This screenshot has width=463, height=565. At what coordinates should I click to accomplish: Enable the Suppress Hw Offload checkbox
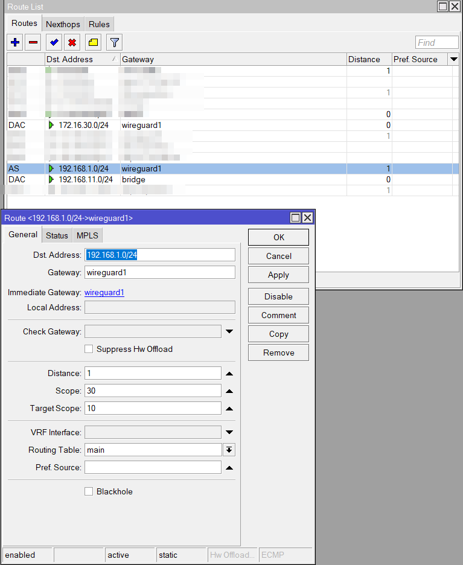pyautogui.click(x=89, y=349)
